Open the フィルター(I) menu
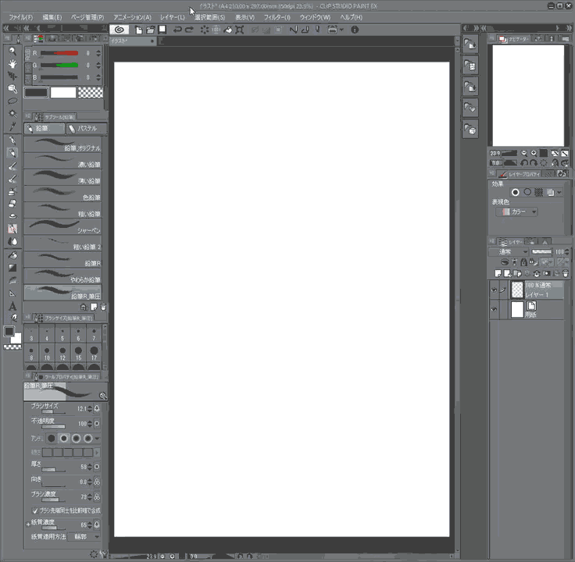Viewport: 575px width, 562px height. click(277, 17)
